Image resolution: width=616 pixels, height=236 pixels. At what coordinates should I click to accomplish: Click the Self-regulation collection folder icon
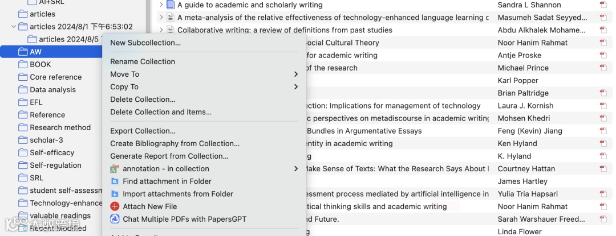coord(23,165)
